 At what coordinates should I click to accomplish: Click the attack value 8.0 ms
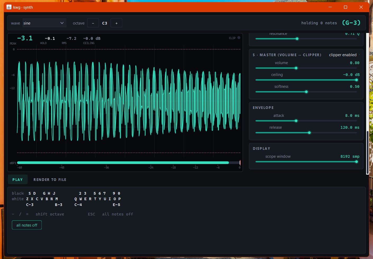coord(352,116)
